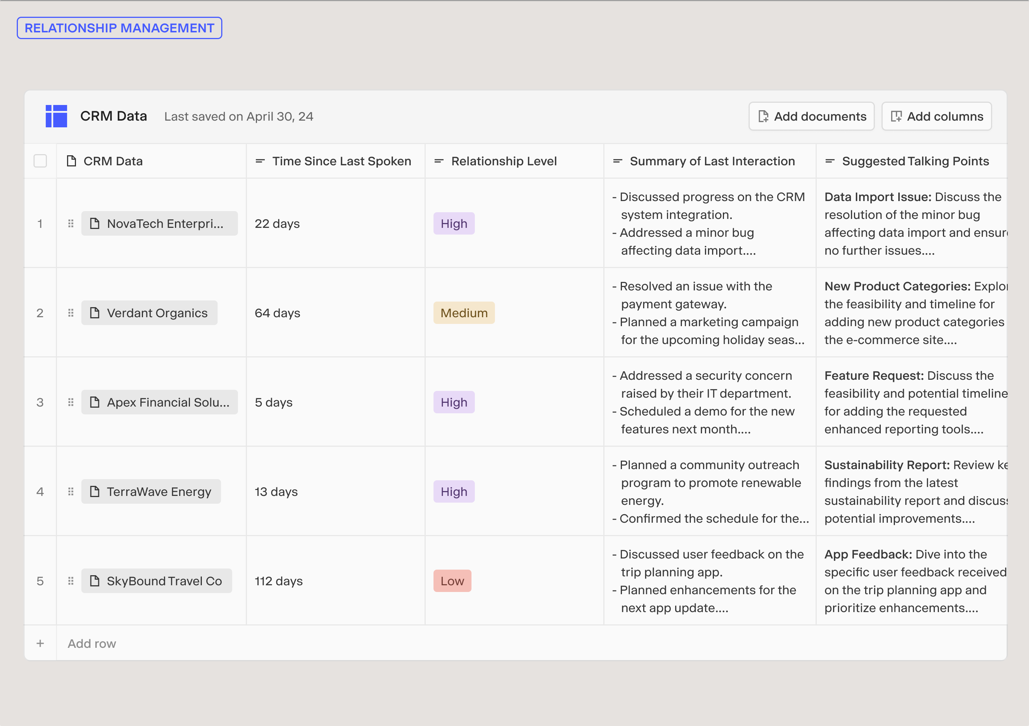1029x726 pixels.
Task: Click the Time Since Last Spoken column icon
Action: click(x=260, y=161)
